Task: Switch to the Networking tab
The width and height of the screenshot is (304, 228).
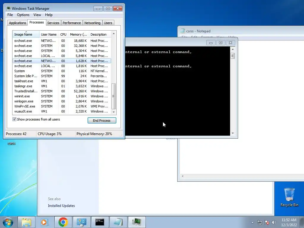Action: [92, 23]
